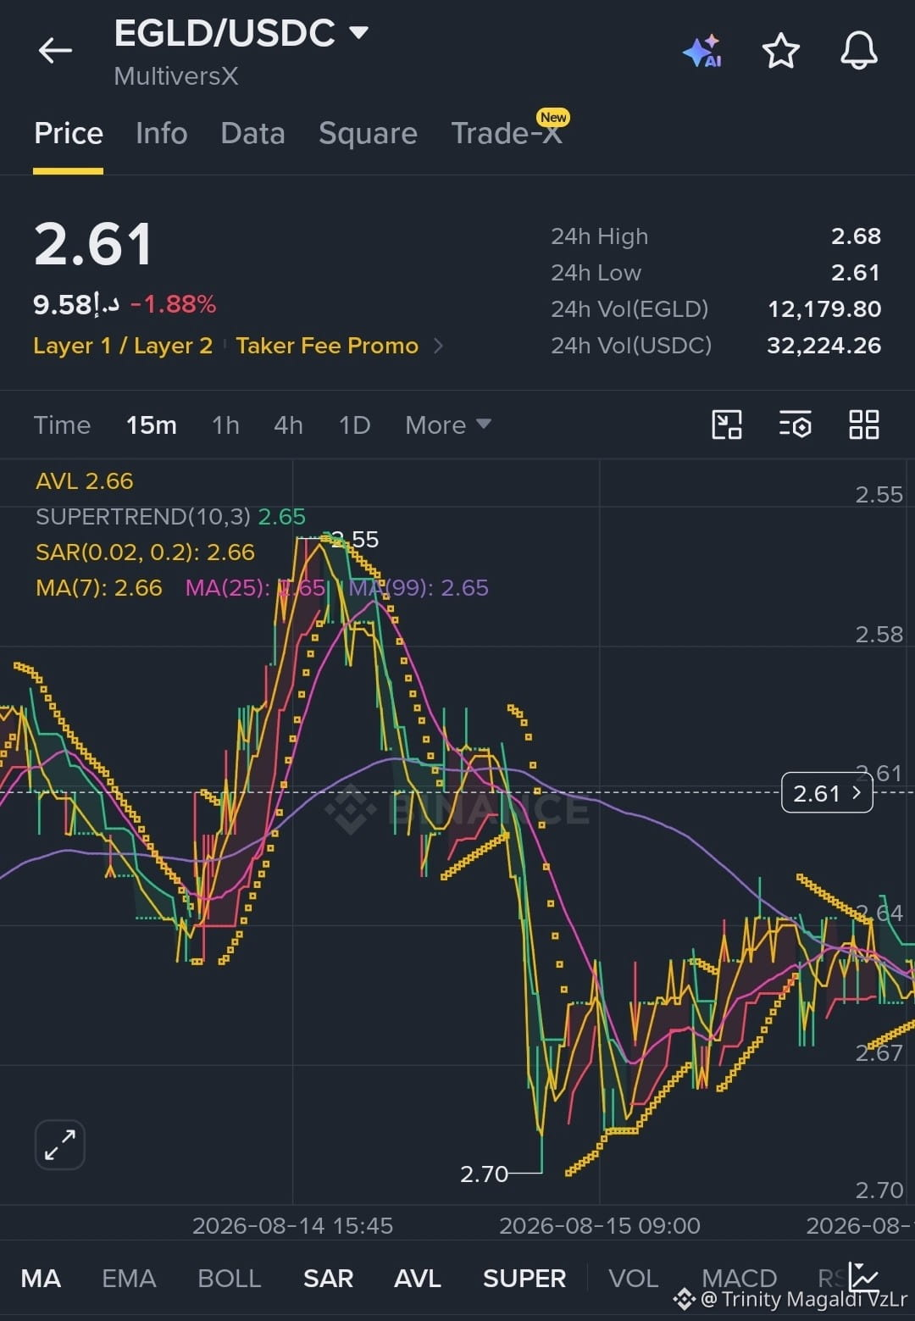Open the Layer 1 / Layer 2 tag
This screenshot has height=1321, width=915.
(x=123, y=346)
